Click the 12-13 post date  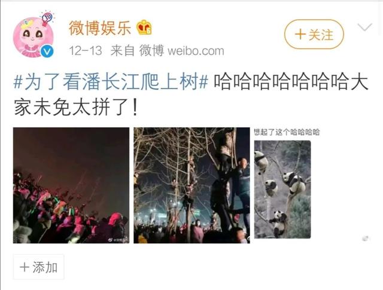coord(86,51)
